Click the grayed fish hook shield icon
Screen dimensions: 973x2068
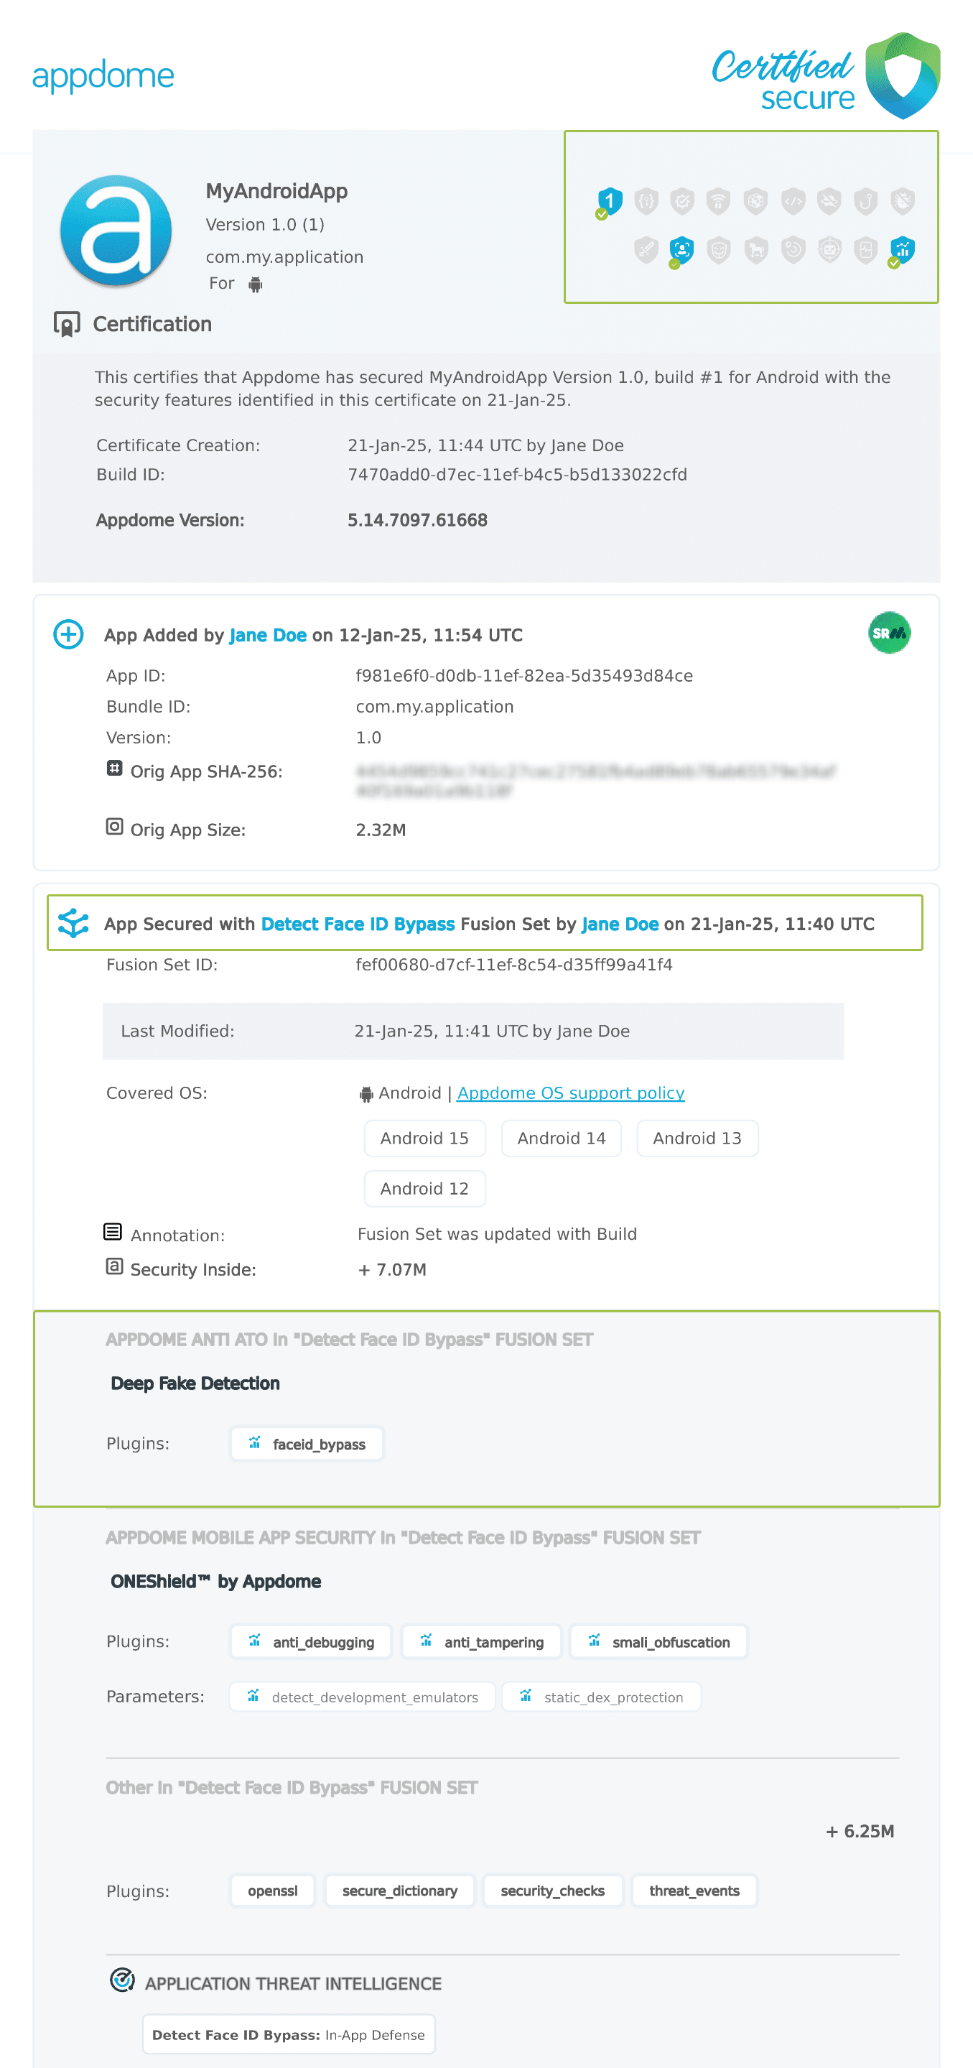click(865, 200)
